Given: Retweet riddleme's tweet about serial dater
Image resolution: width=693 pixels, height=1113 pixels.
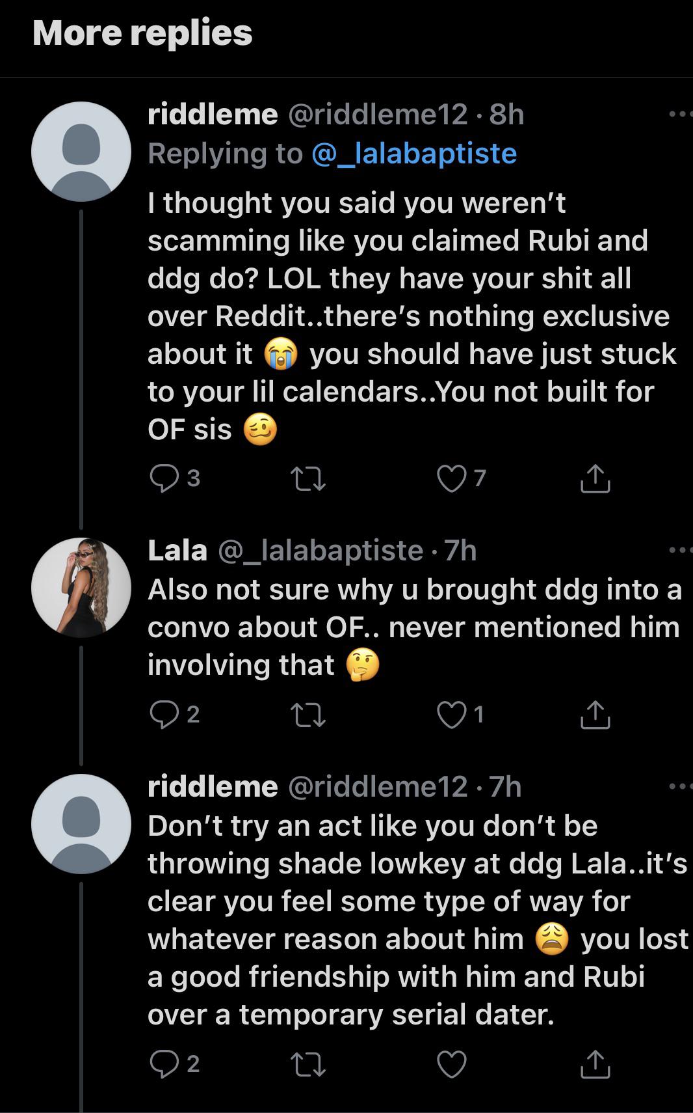Looking at the screenshot, I should point(308,1064).
